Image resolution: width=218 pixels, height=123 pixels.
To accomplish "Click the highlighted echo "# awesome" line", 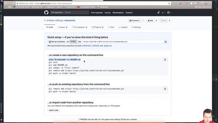I will (64, 59).
